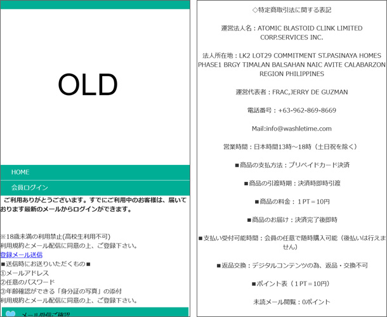Open the メール受信ご確認 bar
Screen dimensions: 387x317
(95, 312)
